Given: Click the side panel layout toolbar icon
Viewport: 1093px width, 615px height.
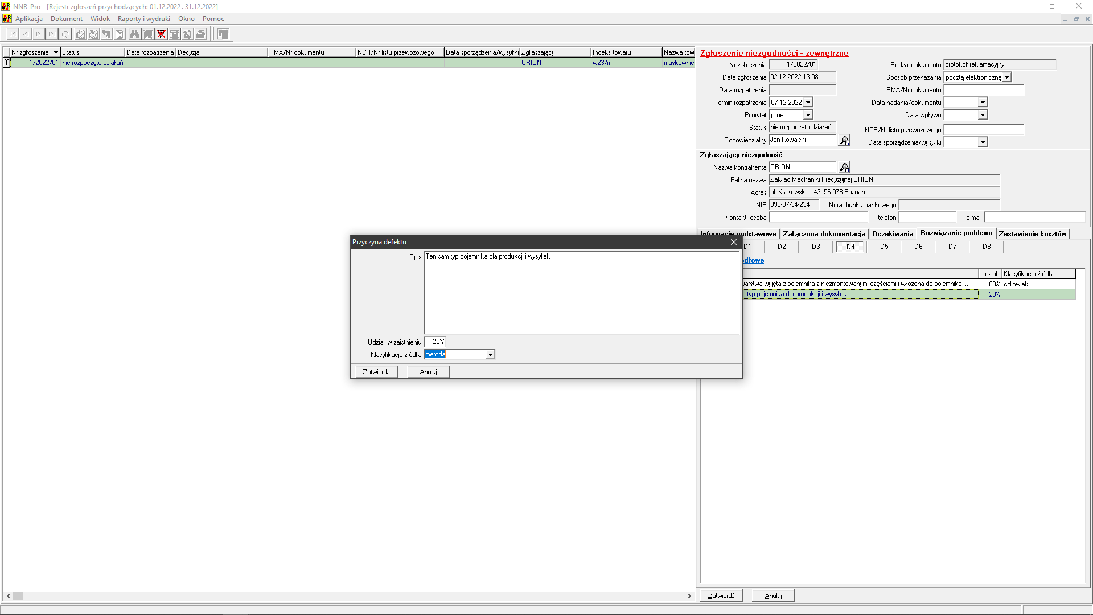Looking at the screenshot, I should click(223, 34).
